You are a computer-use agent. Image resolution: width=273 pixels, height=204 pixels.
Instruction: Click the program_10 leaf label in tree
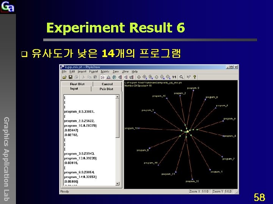click(159, 96)
